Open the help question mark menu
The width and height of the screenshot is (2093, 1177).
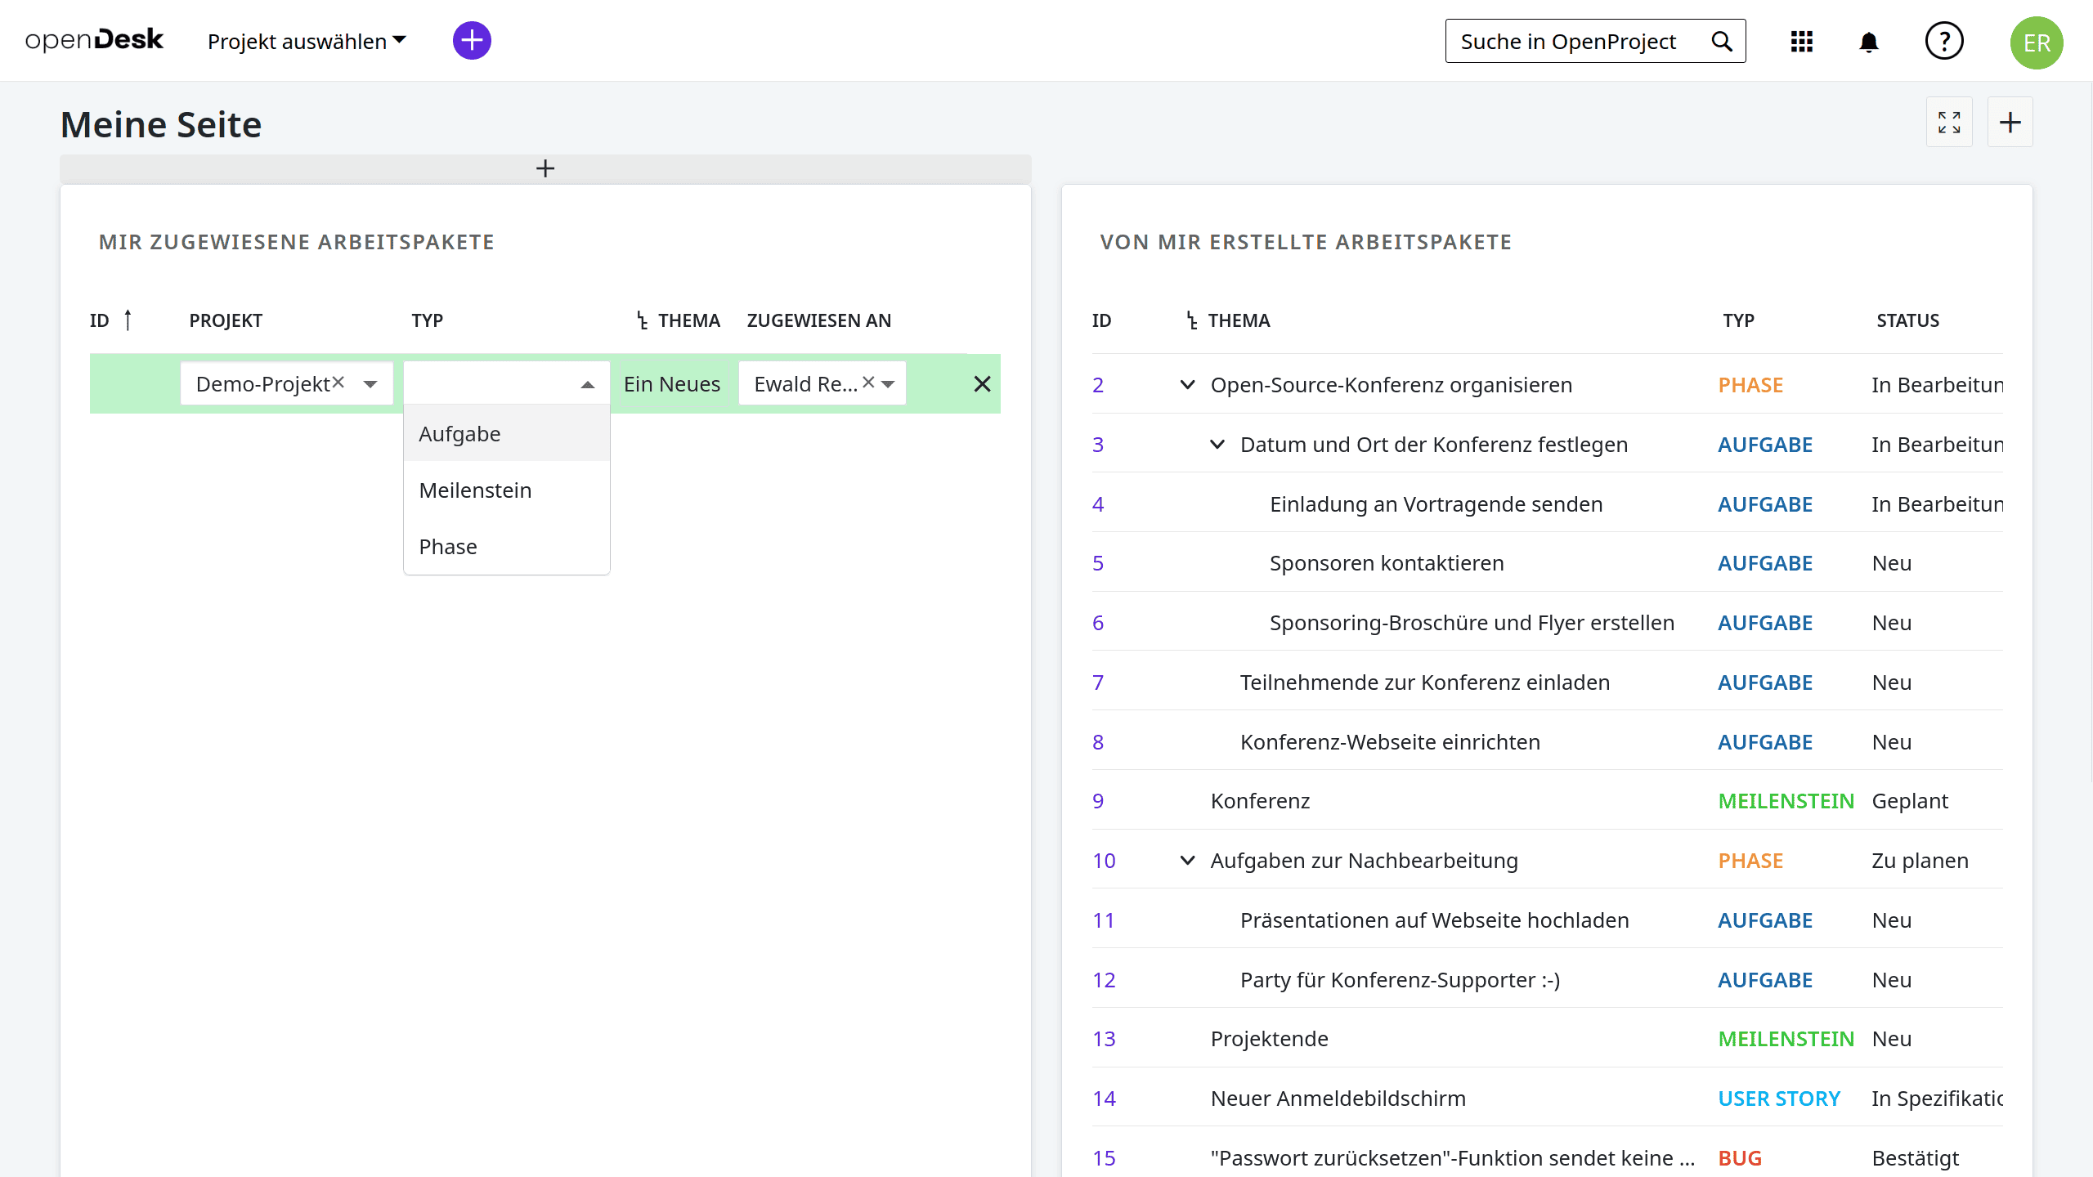tap(1944, 41)
